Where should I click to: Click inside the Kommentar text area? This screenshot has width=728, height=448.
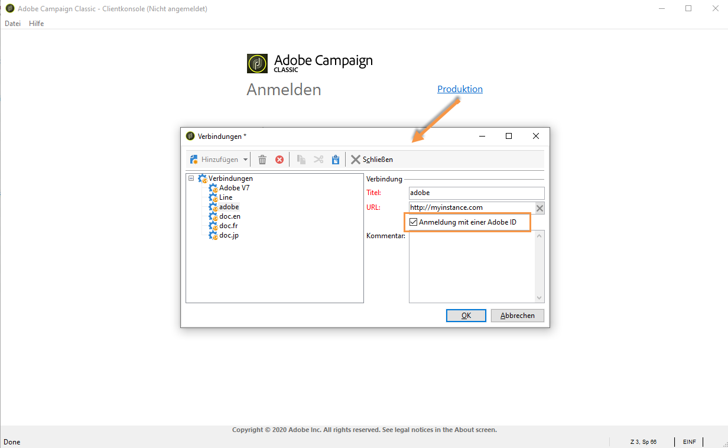point(472,266)
